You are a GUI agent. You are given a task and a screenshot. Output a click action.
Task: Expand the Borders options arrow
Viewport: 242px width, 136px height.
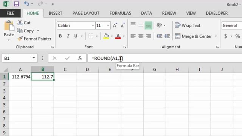(97, 36)
